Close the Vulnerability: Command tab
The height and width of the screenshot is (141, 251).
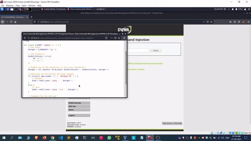(x=27, y=17)
